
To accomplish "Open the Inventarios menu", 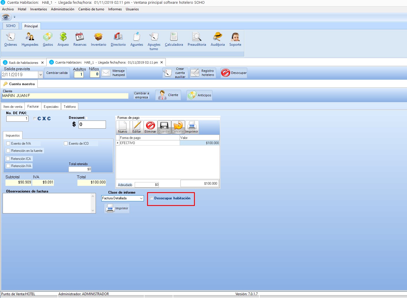I will 39,9.
